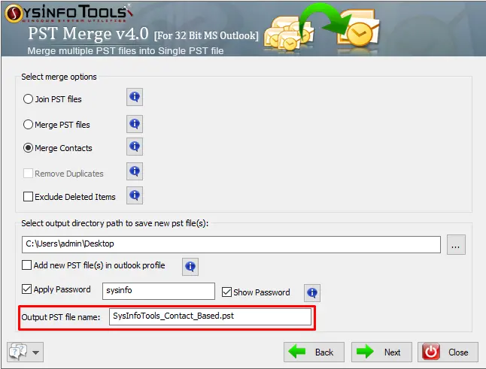Click the password field containing sysinfo
486x369 pixels.
[159, 291]
